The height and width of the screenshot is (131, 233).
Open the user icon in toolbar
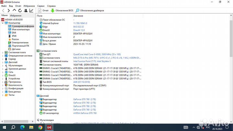(26, 11)
